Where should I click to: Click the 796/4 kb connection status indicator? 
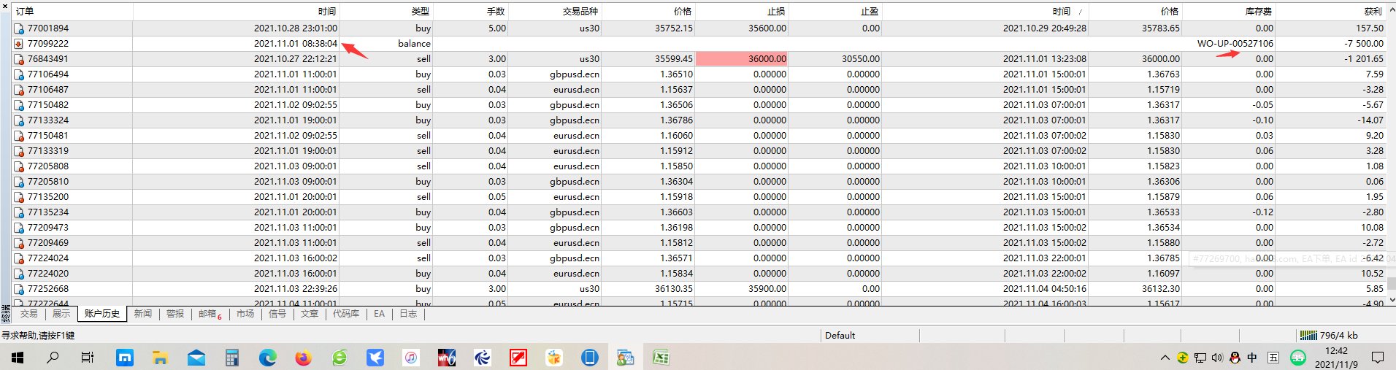click(x=1329, y=336)
